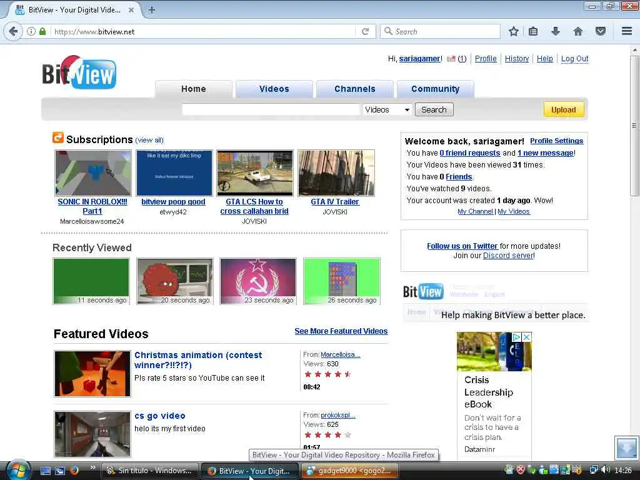Open the inbox envelope message icon
This screenshot has width=640, height=480.
[x=451, y=59]
